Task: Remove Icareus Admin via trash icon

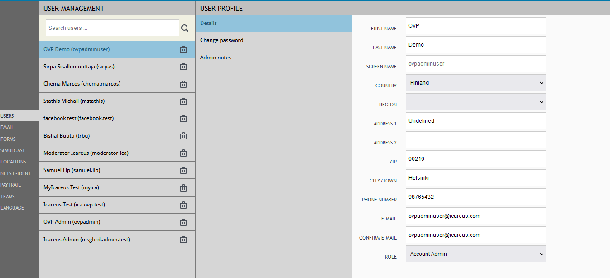Action: [183, 240]
